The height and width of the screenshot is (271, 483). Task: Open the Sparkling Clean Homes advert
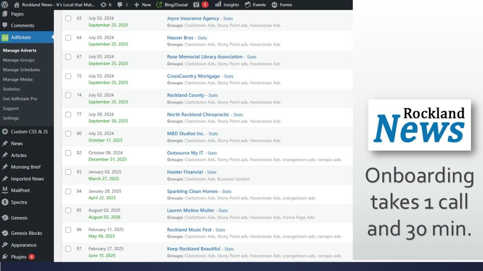(192, 192)
